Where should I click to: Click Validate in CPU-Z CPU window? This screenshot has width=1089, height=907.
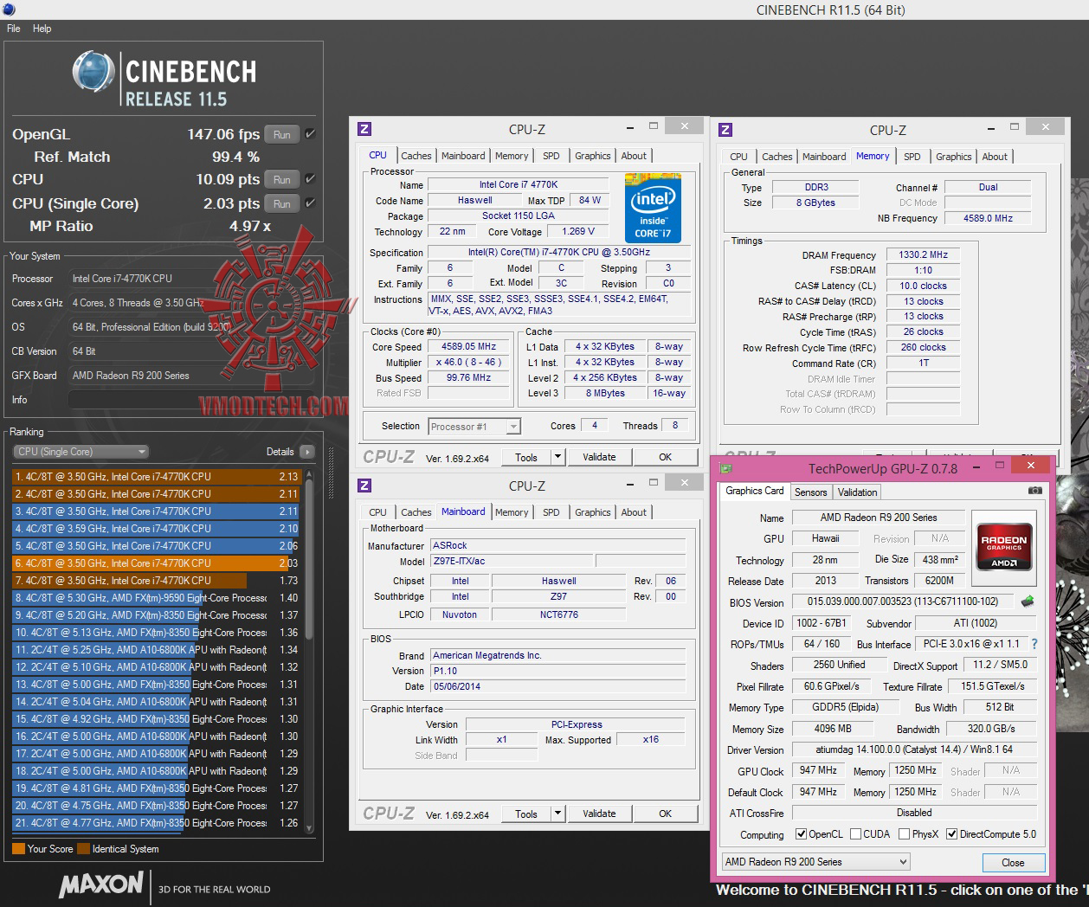(x=599, y=457)
